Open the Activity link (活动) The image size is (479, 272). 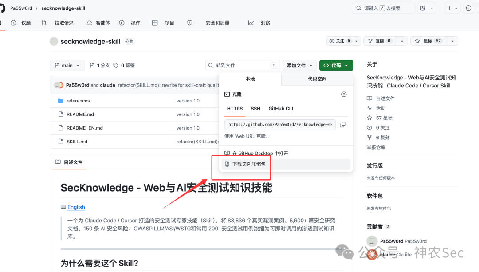[376, 108]
